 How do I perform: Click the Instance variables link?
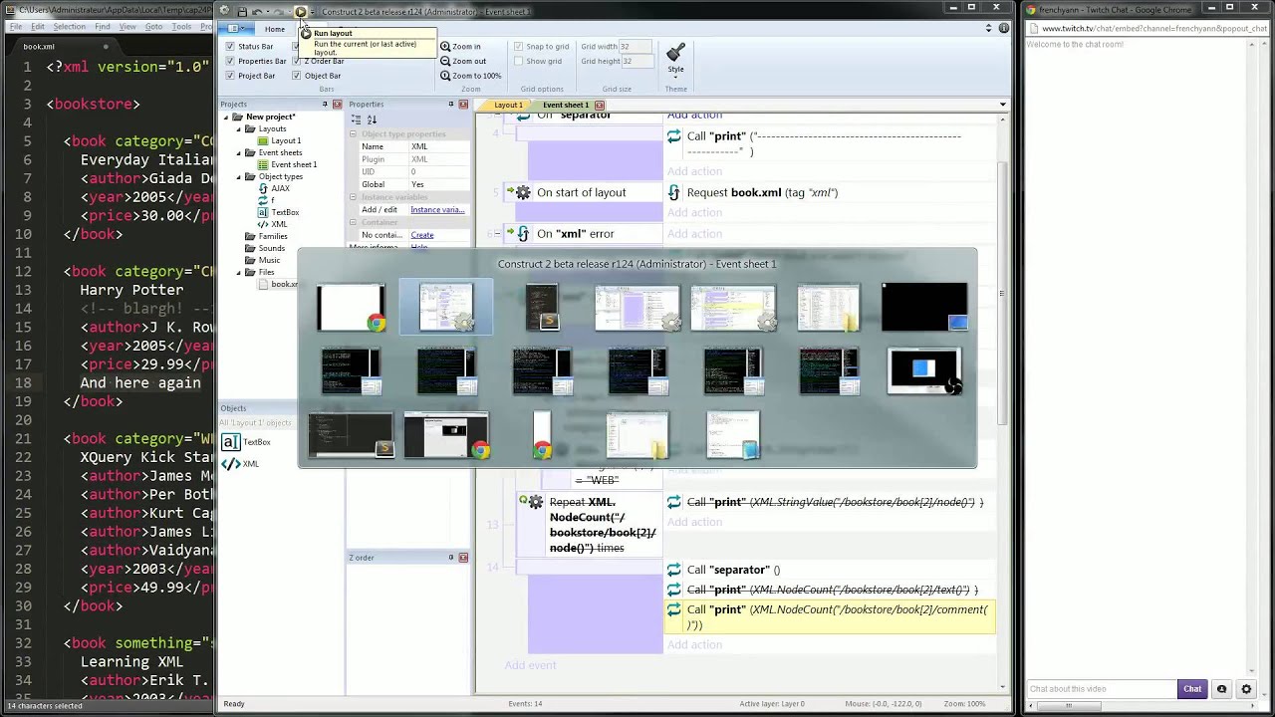click(437, 210)
